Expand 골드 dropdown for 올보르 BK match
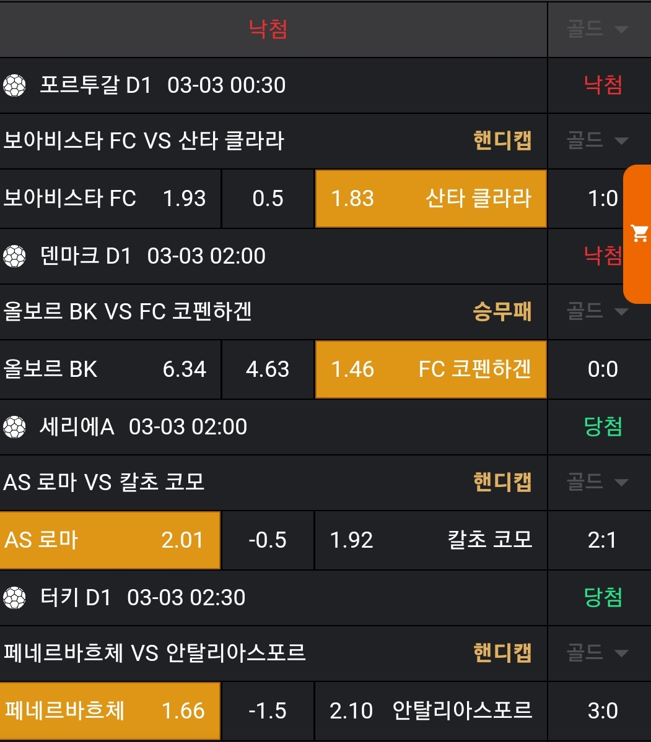This screenshot has width=651, height=742. point(598,311)
